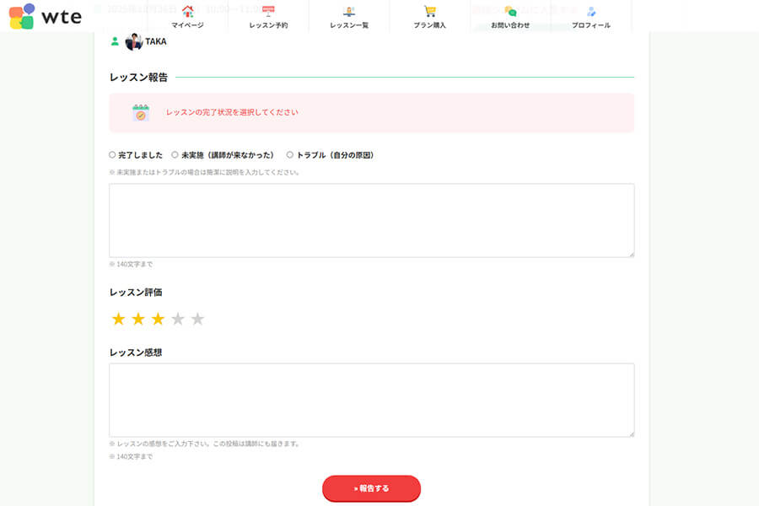Select the 完了しました radio button
759x506 pixels.
[x=110, y=154]
